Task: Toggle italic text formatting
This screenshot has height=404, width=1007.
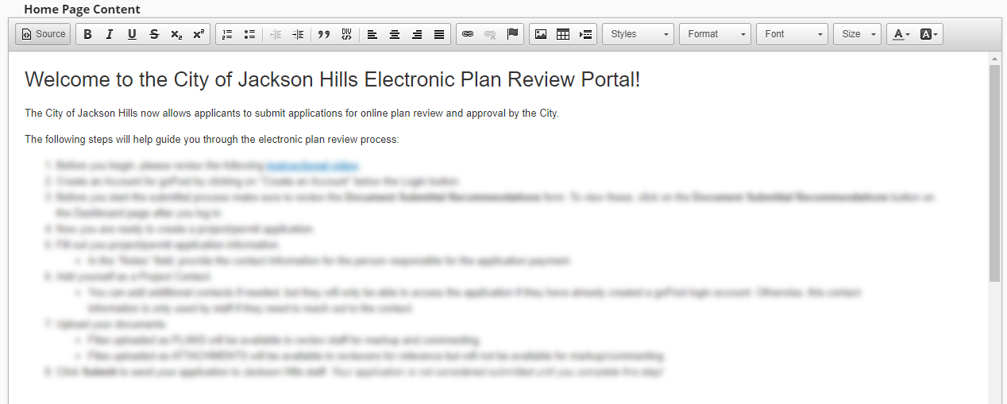Action: pos(110,34)
